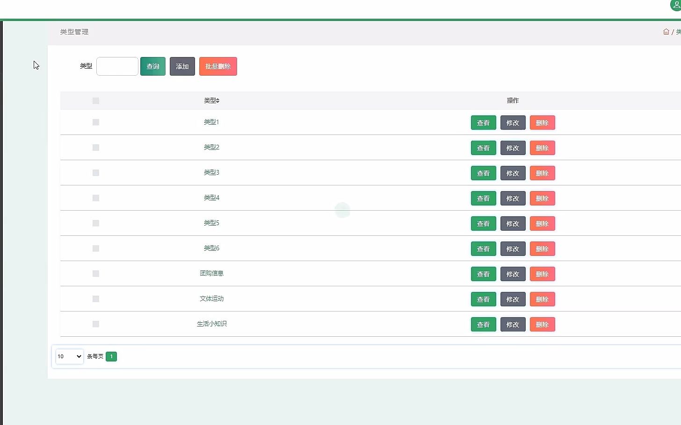View 类型4 with 查看 button
This screenshot has width=681, height=425.
tap(483, 198)
